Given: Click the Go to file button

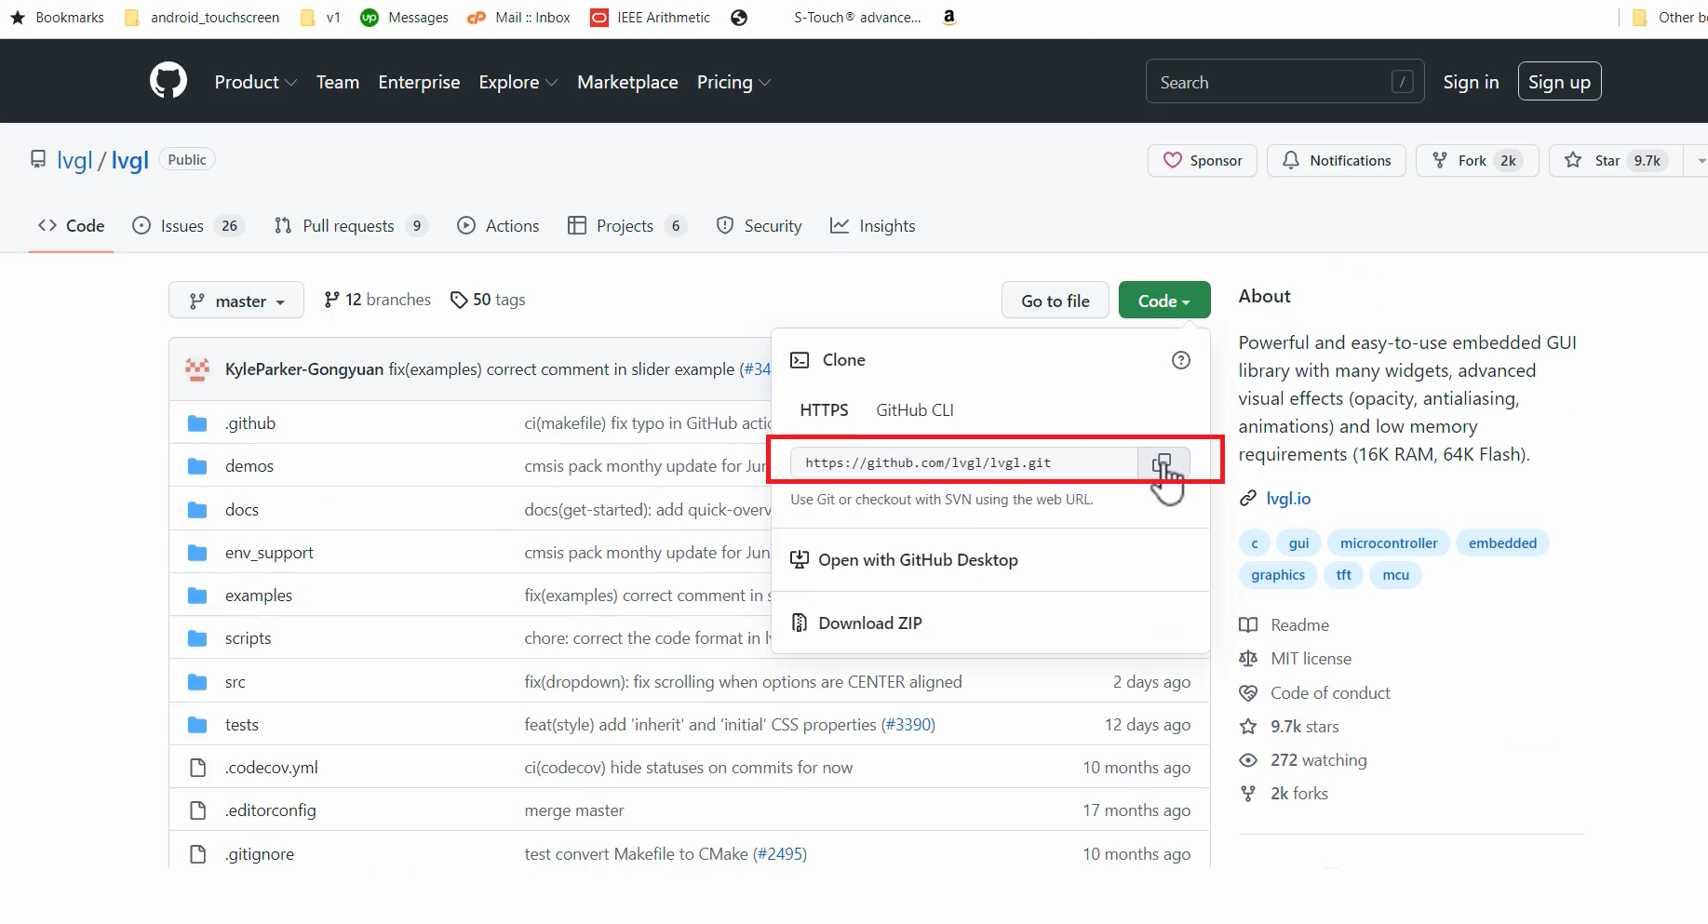Looking at the screenshot, I should (x=1055, y=301).
